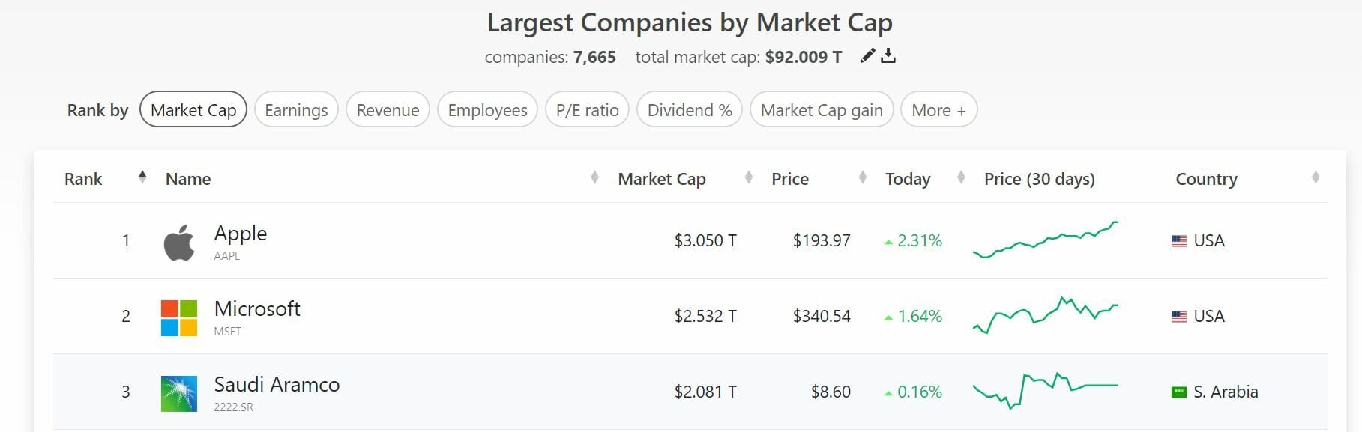This screenshot has width=1362, height=432.
Task: Sort by Today column arrows
Action: [x=961, y=177]
